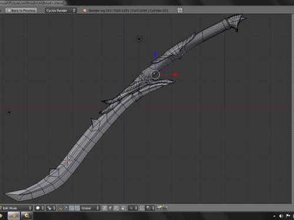Open the pivot point dropdown
Viewport: 294px width, 220px height.
51,208
